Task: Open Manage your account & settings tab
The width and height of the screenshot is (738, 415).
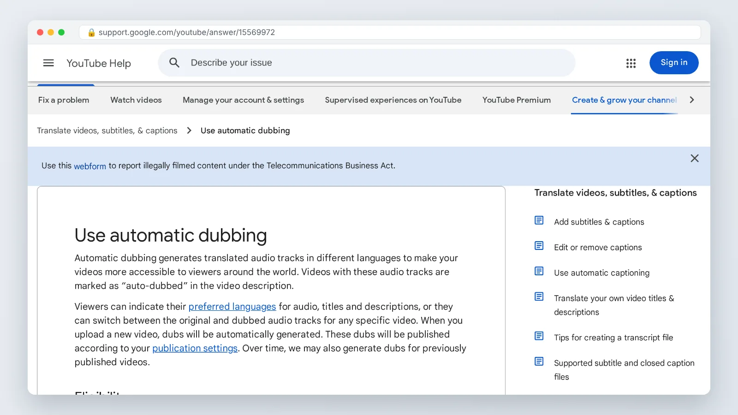Action: coord(243,100)
